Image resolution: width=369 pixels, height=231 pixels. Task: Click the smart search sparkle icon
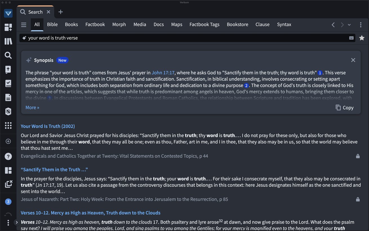point(24,38)
